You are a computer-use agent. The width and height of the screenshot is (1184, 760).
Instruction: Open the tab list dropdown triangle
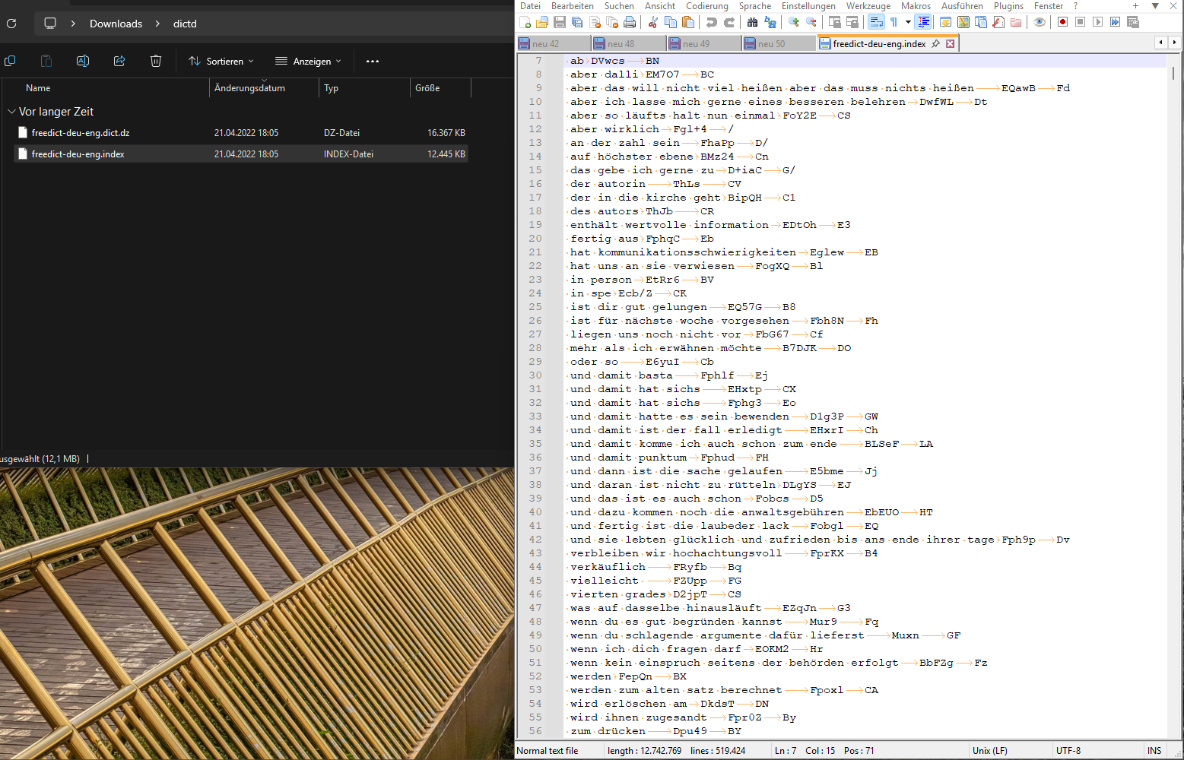[x=1155, y=6]
